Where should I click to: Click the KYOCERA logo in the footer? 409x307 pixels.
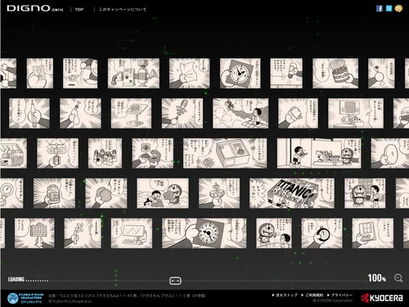(382, 298)
